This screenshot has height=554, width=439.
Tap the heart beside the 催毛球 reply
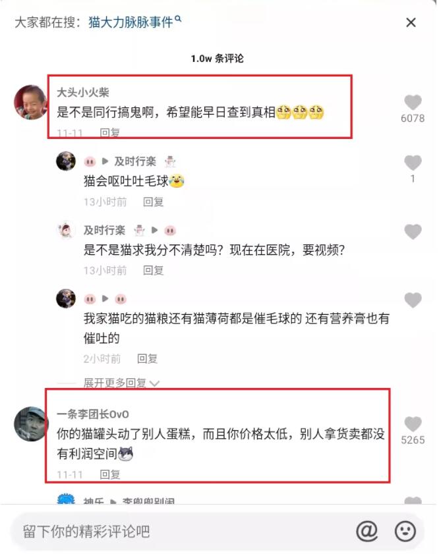click(x=413, y=300)
